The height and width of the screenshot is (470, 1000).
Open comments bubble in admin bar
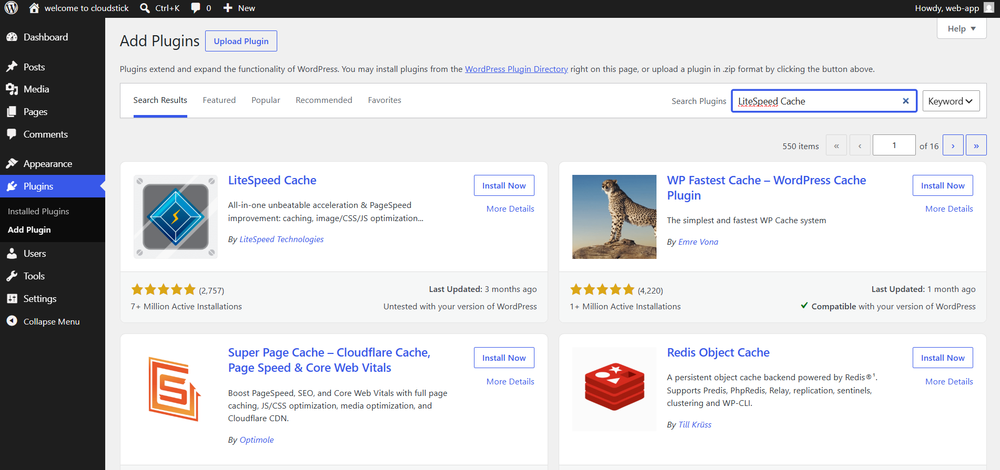pos(195,8)
